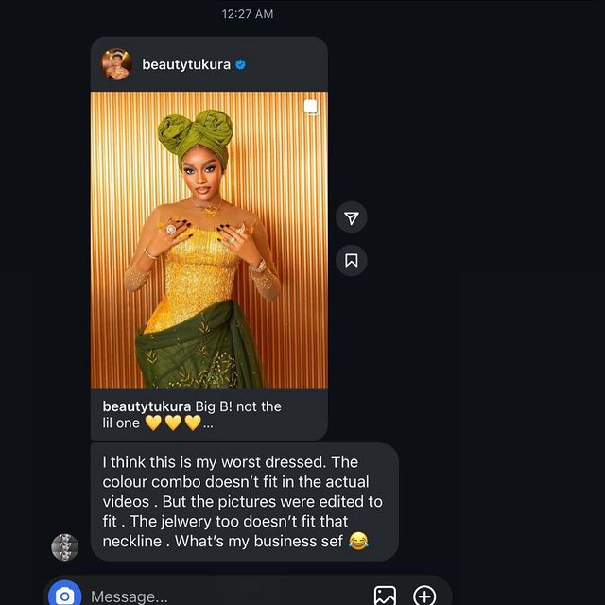605x605 pixels.
Task: Save the post with bookmark icon
Action: point(352,260)
